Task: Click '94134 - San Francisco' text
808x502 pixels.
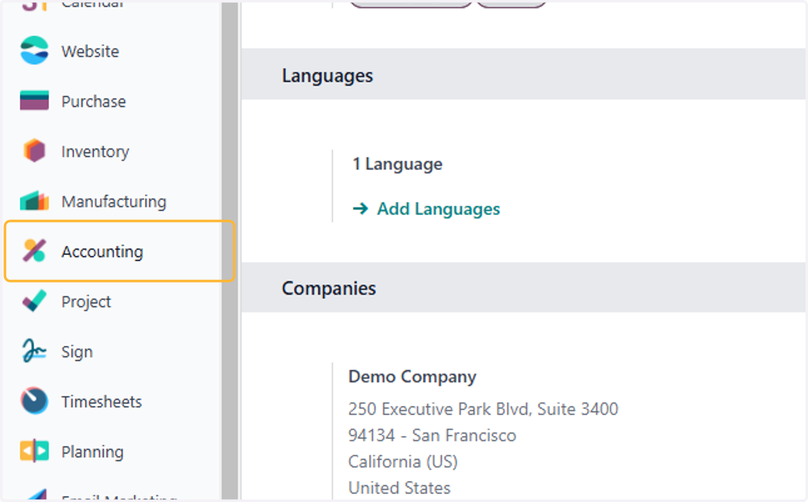Action: tap(432, 435)
